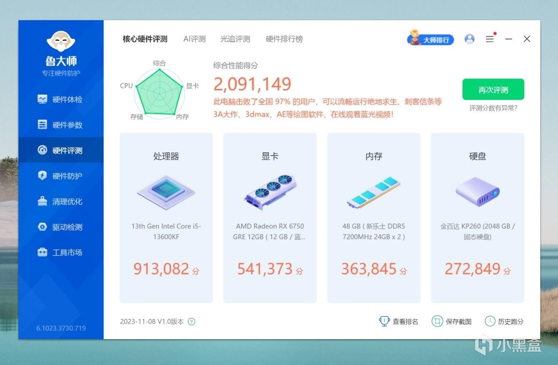Click the 保存截图 crop icon

437,321
